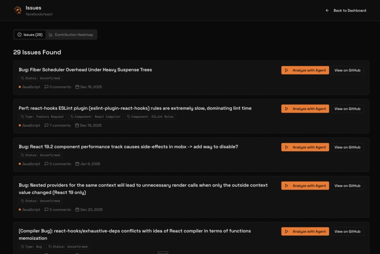Open the react-hooks ESLint plugin issue title

coord(135,108)
